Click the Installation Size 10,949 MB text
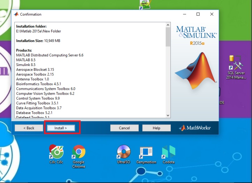The image size is (252, 183). point(38,41)
